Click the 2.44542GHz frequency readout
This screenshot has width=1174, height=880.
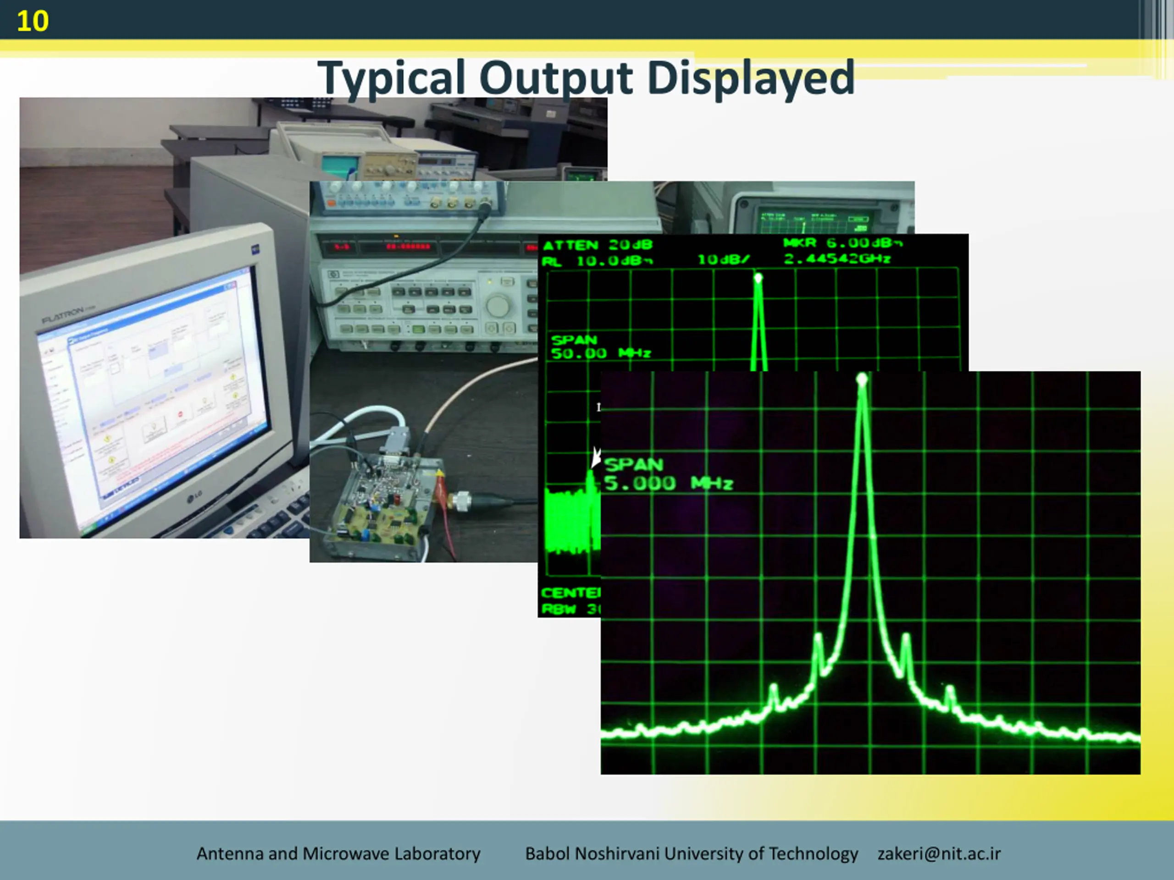coord(837,259)
